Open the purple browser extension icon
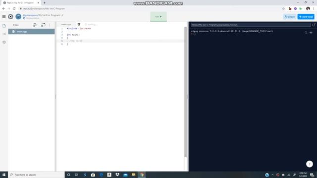317x178 pixels. click(x=295, y=9)
